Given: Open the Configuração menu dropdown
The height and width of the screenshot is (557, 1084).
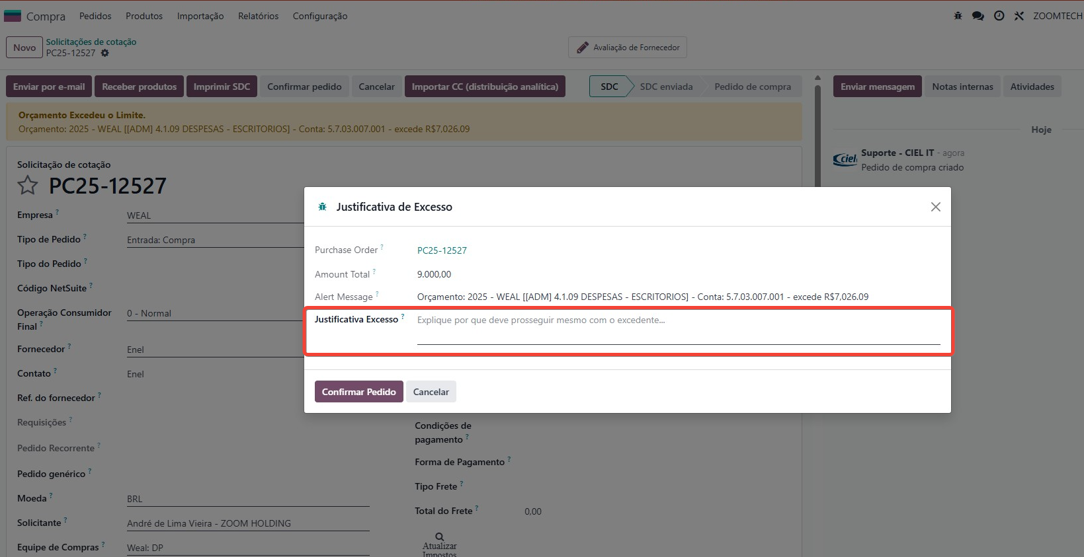Looking at the screenshot, I should pos(320,16).
